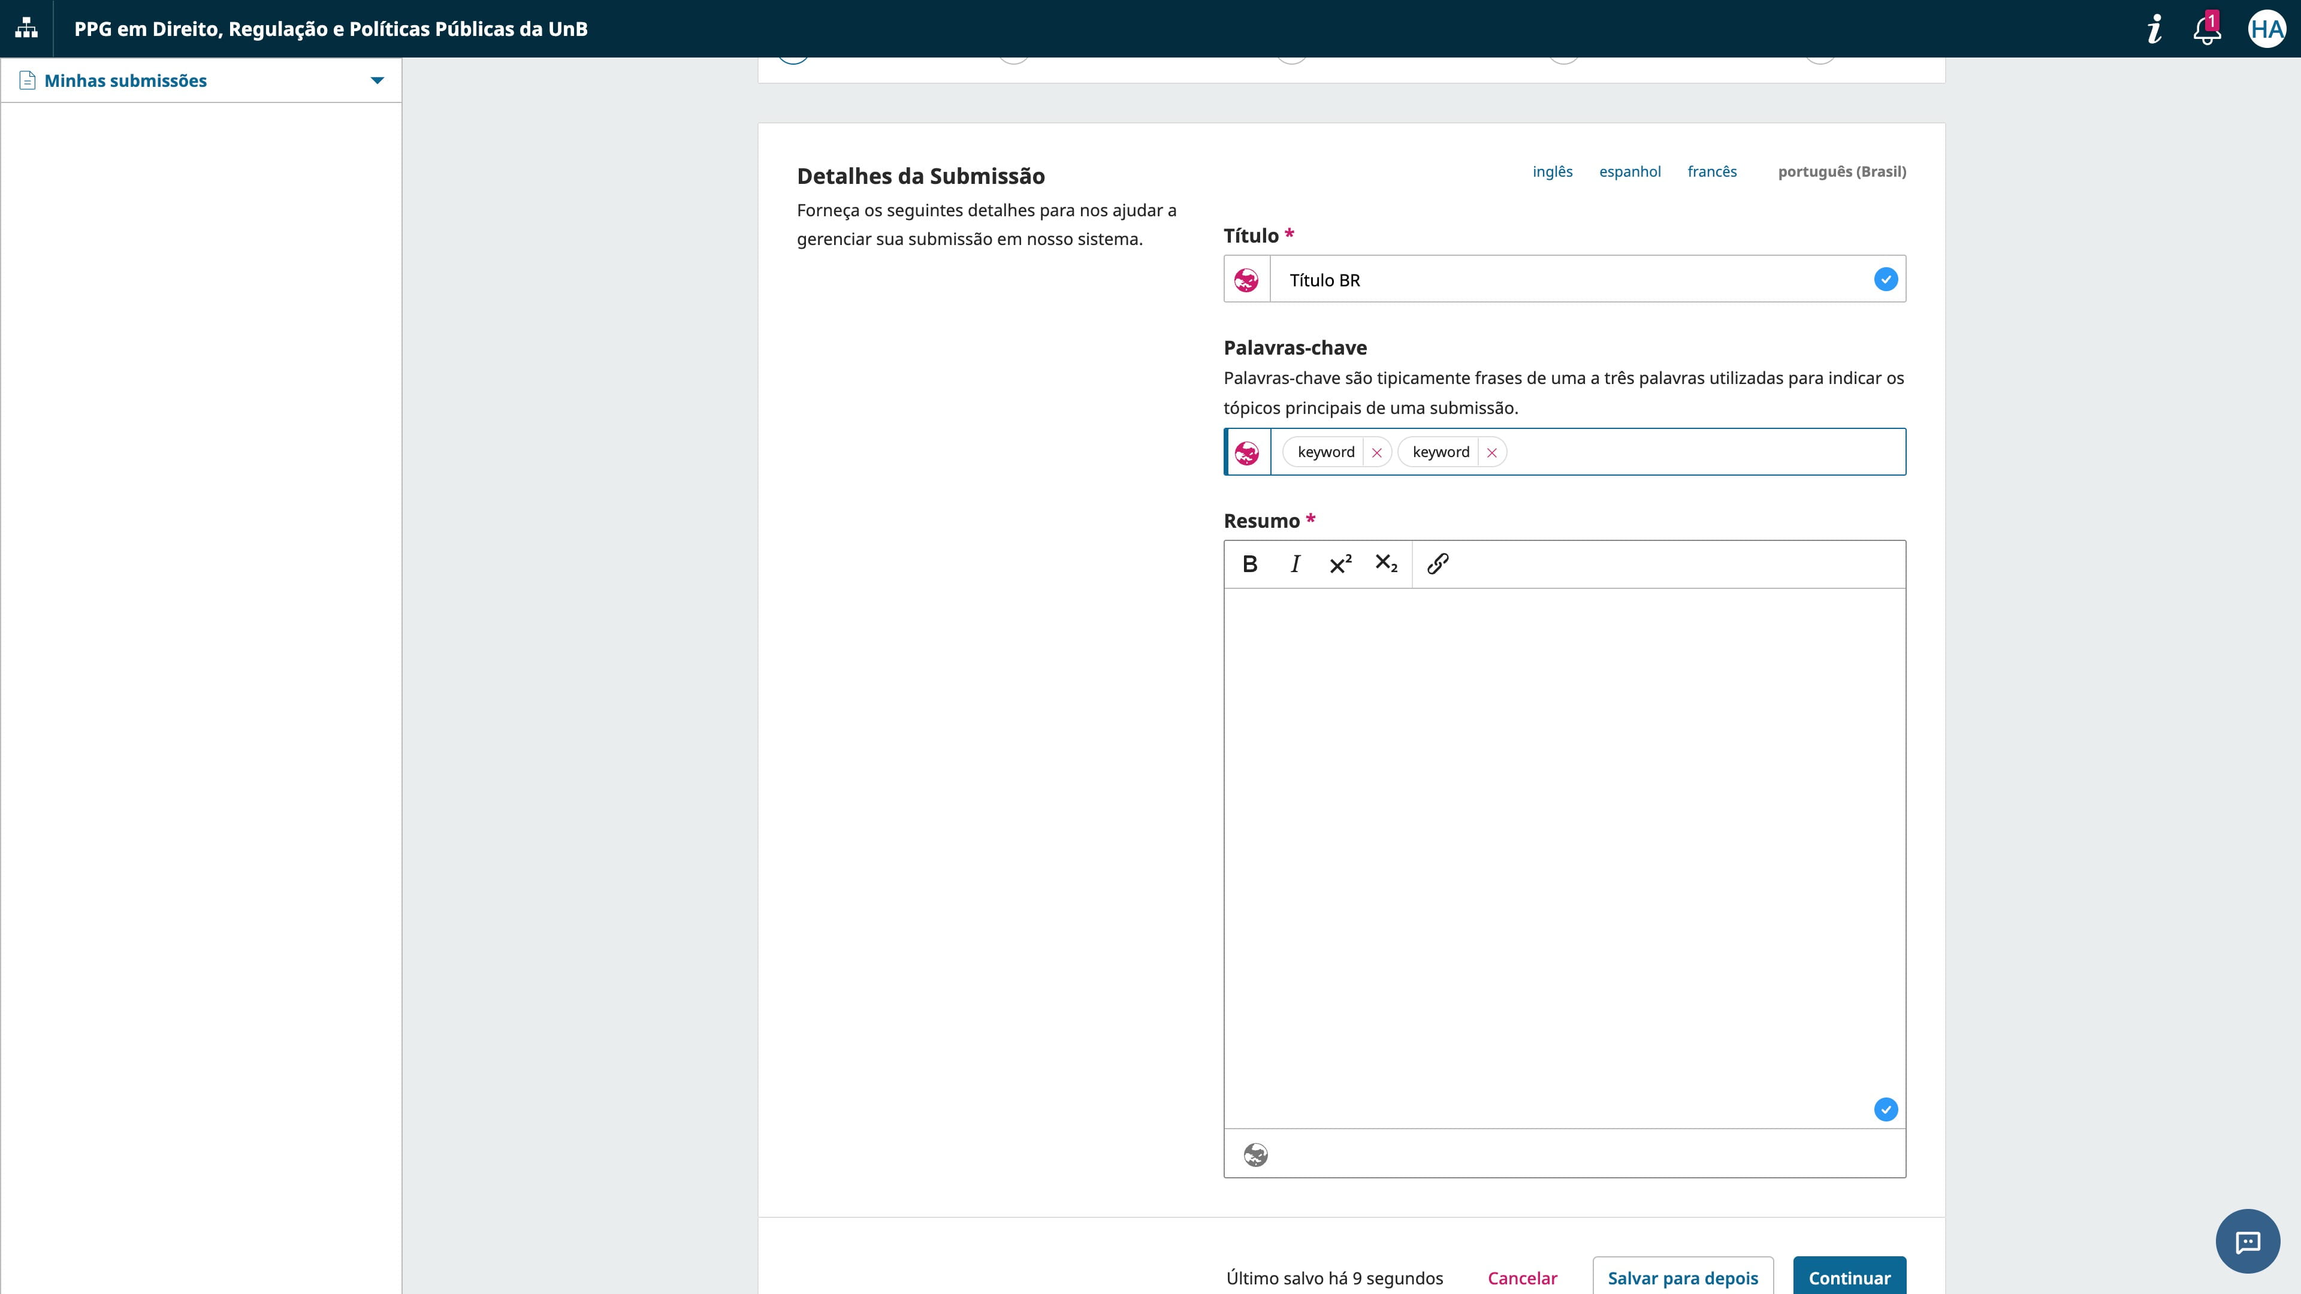Click the site hierarchy icon at top left

[x=27, y=29]
